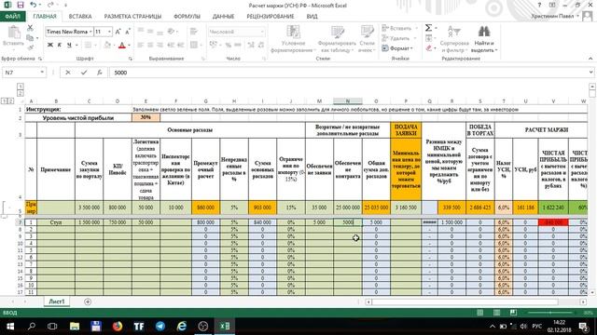Select the cell containing Стул
The width and height of the screenshot is (597, 335).
[x=56, y=222]
